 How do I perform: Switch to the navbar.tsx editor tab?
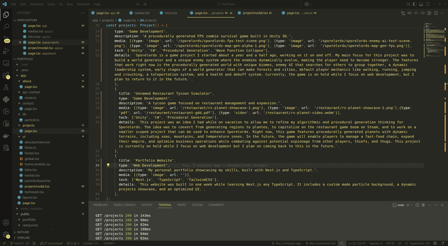[140, 13]
